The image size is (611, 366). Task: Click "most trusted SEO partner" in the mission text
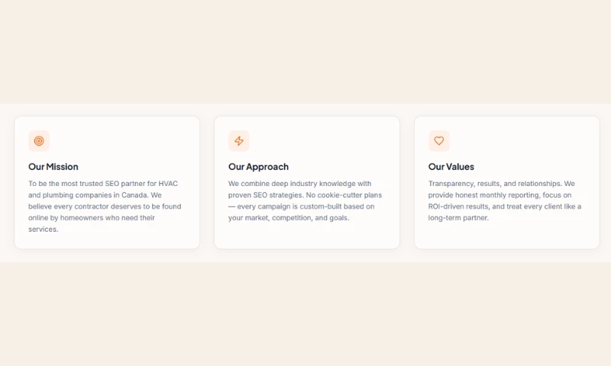99,184
